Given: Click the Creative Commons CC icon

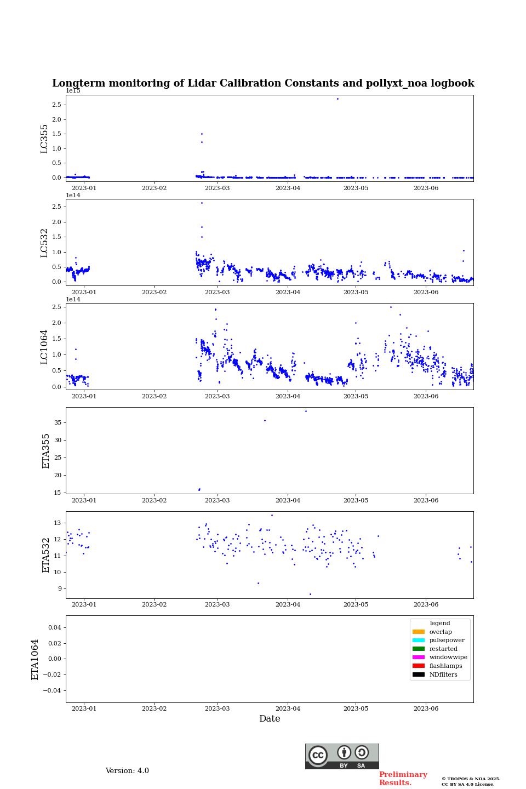Looking at the screenshot, I should (318, 756).
